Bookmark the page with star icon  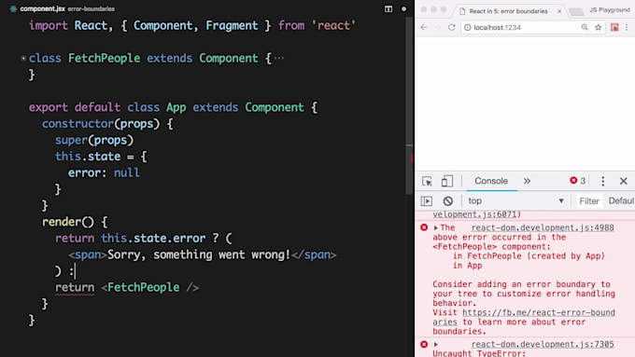point(599,27)
